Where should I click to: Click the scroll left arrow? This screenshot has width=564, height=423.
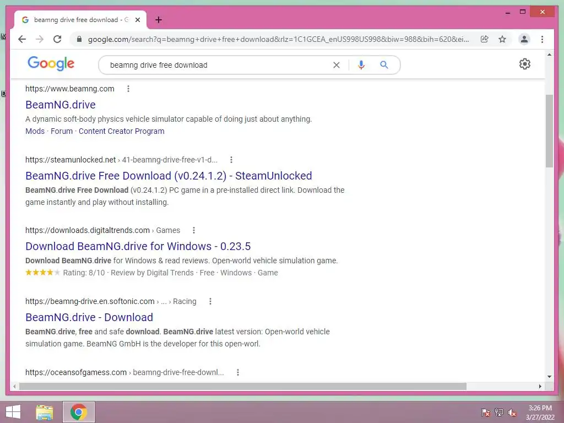(14, 386)
